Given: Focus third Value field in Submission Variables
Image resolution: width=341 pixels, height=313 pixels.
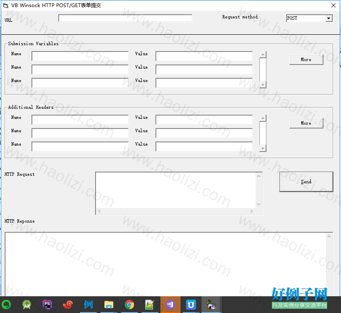Looking at the screenshot, I should 204,83.
